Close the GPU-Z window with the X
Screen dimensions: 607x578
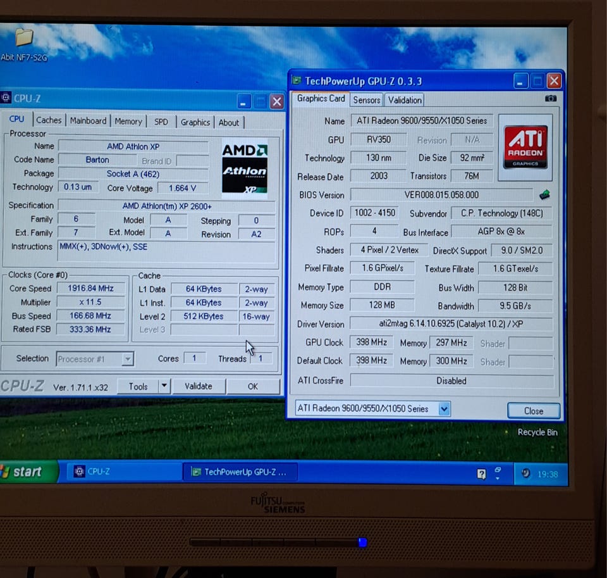click(x=554, y=82)
